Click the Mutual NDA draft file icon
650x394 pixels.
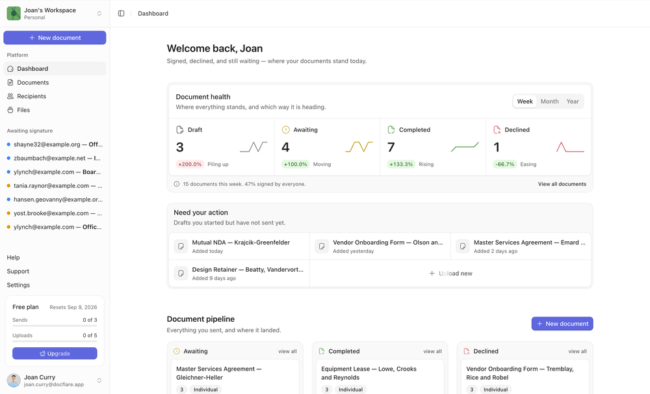click(x=181, y=246)
